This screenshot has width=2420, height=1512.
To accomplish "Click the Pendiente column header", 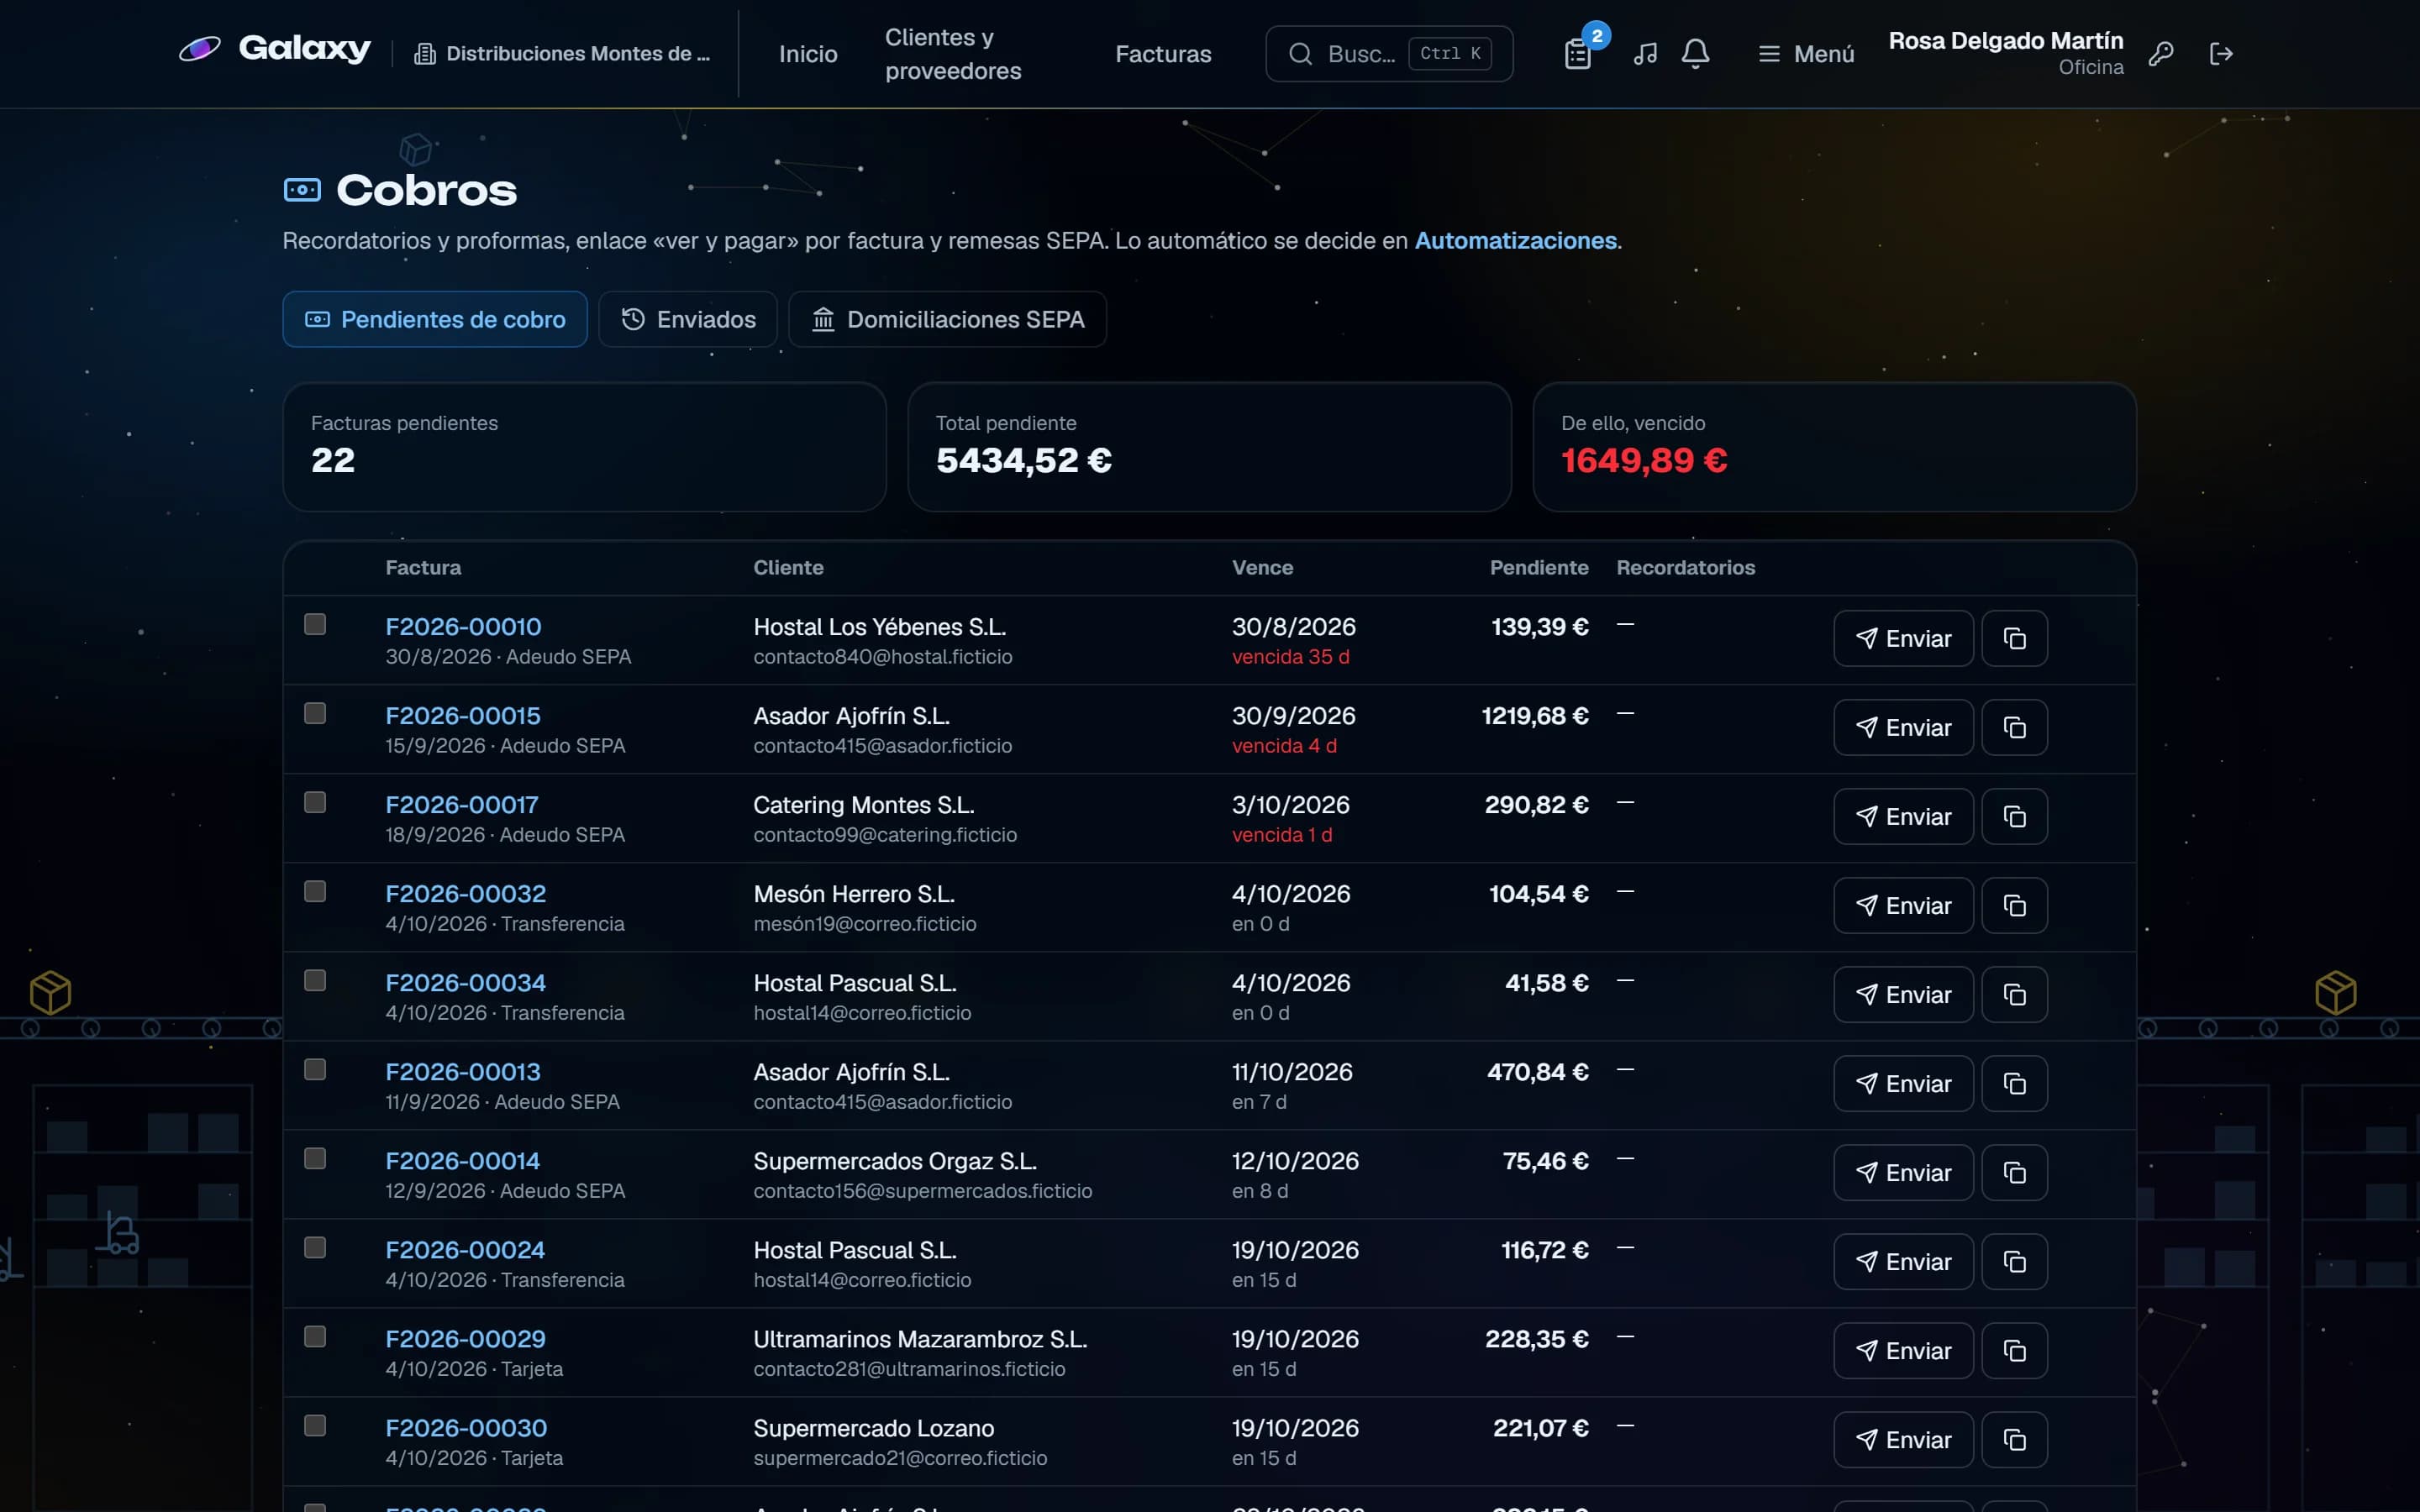I will click(x=1538, y=567).
